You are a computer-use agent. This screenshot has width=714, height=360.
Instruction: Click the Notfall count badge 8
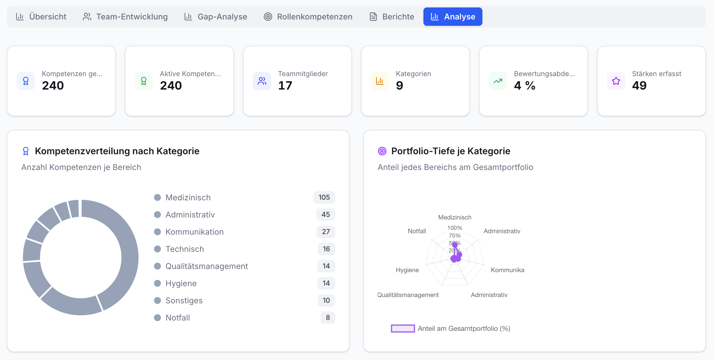[x=328, y=318]
